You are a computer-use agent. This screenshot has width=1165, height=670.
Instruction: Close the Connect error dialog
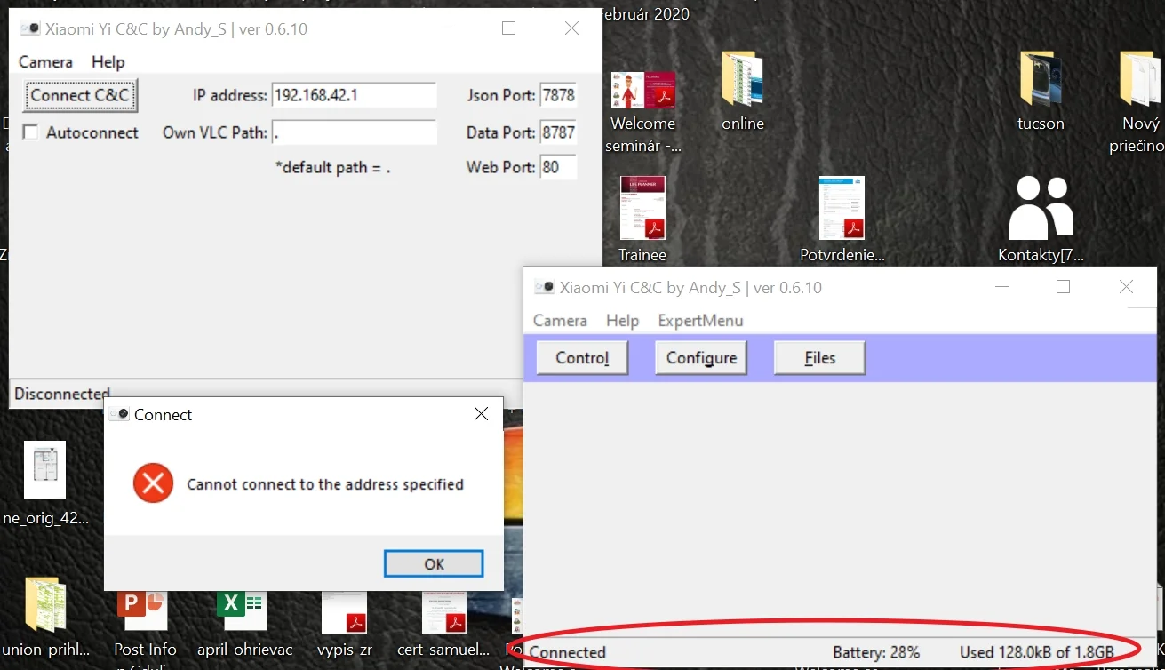(x=481, y=414)
